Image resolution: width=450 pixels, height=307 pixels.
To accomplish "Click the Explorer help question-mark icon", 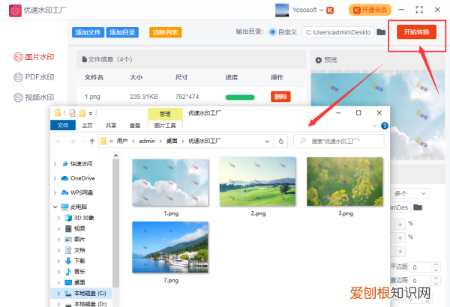I will [x=385, y=126].
